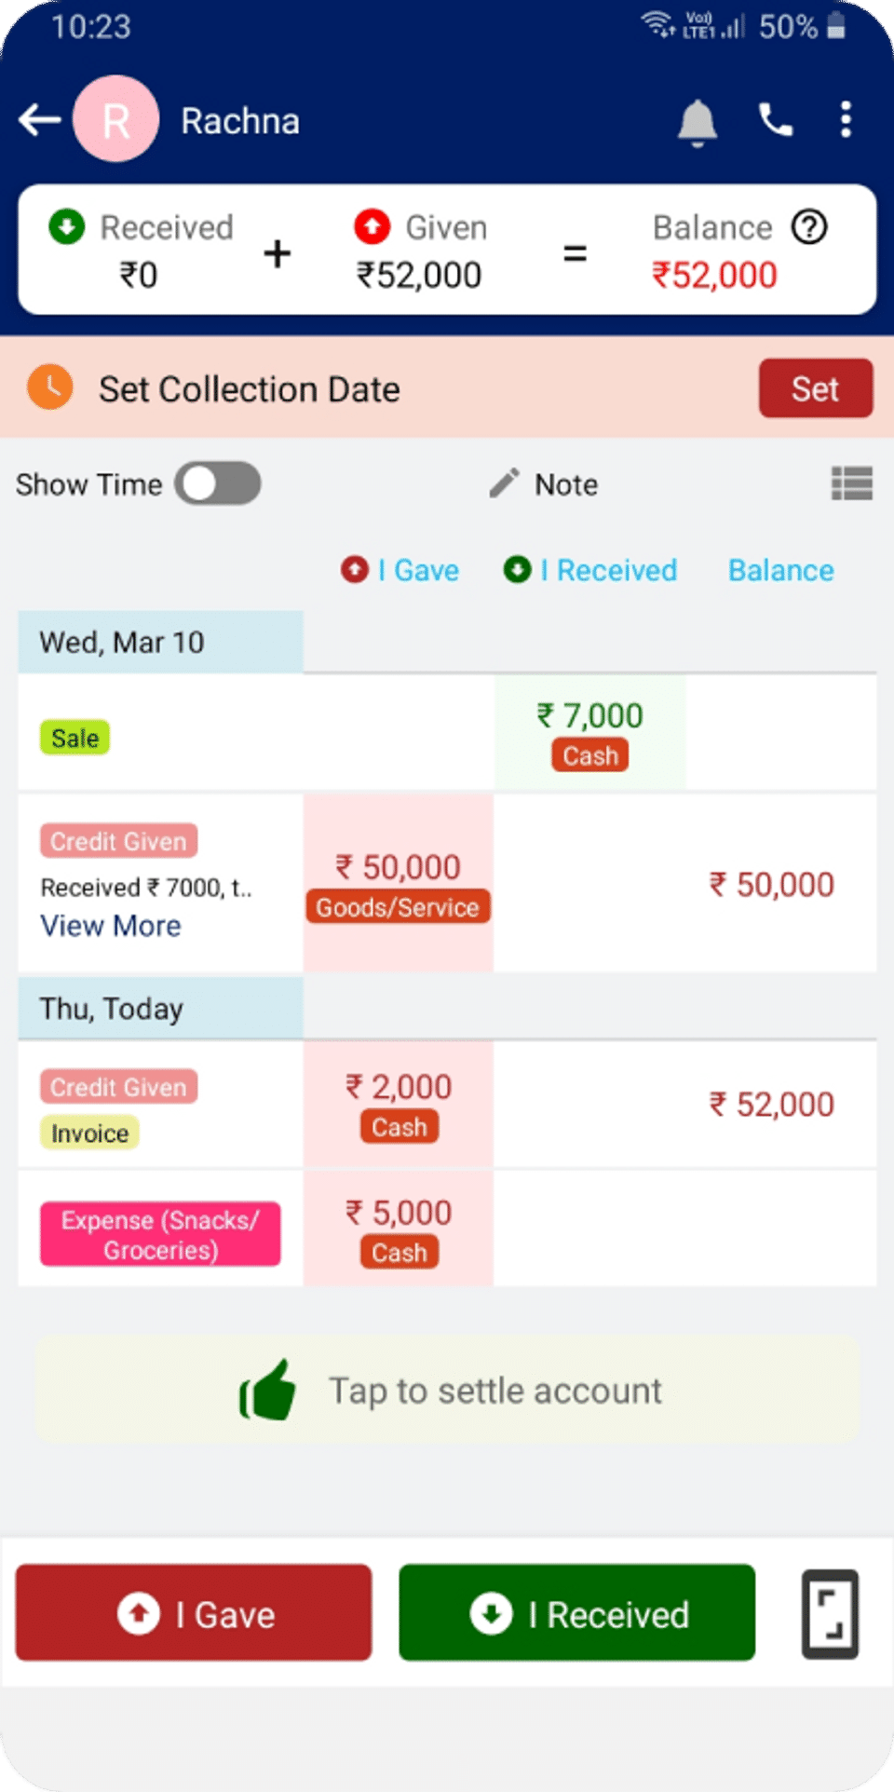Select the Balance column header
Image resolution: width=894 pixels, height=1792 pixels.
(x=780, y=570)
